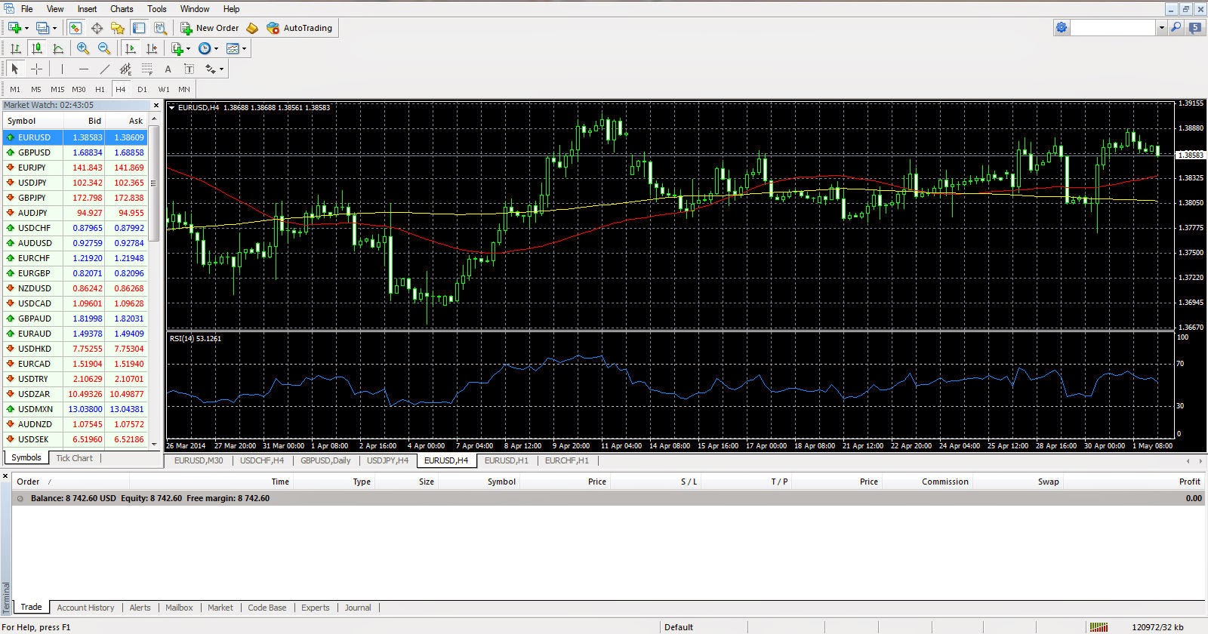The image size is (1208, 634).
Task: Zoom in on the chart
Action: tap(82, 48)
